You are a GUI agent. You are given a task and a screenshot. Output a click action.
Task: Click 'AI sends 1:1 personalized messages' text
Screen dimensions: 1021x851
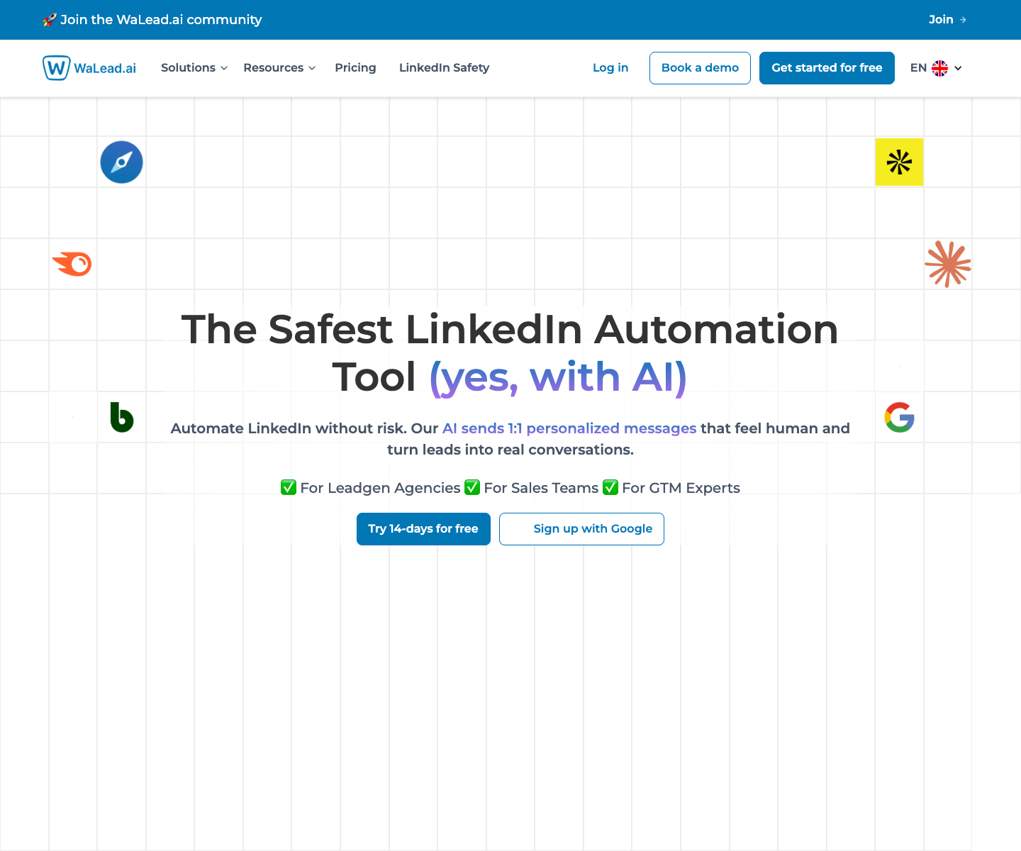(x=569, y=428)
